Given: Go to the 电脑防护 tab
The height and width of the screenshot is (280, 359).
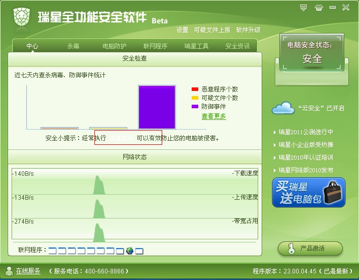Looking at the screenshot, I should point(114,46).
